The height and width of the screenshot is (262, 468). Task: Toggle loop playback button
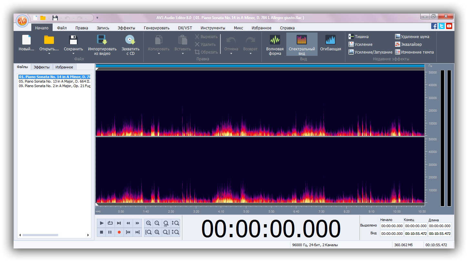(x=110, y=223)
